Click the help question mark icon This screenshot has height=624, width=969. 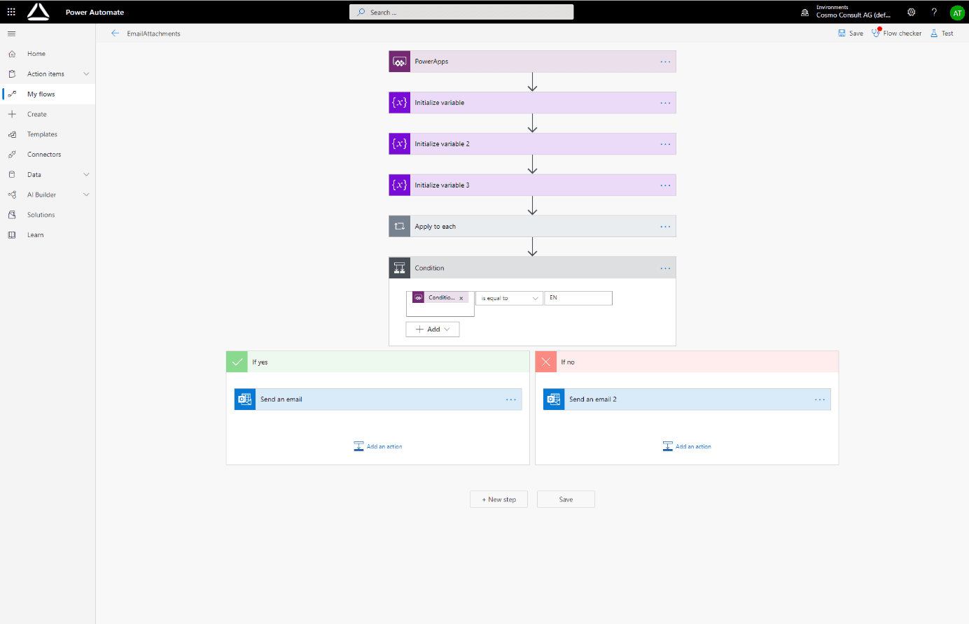934,12
